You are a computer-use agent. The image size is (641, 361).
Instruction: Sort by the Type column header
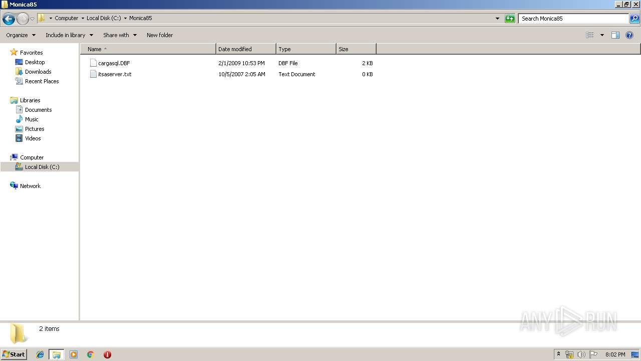(x=306, y=49)
